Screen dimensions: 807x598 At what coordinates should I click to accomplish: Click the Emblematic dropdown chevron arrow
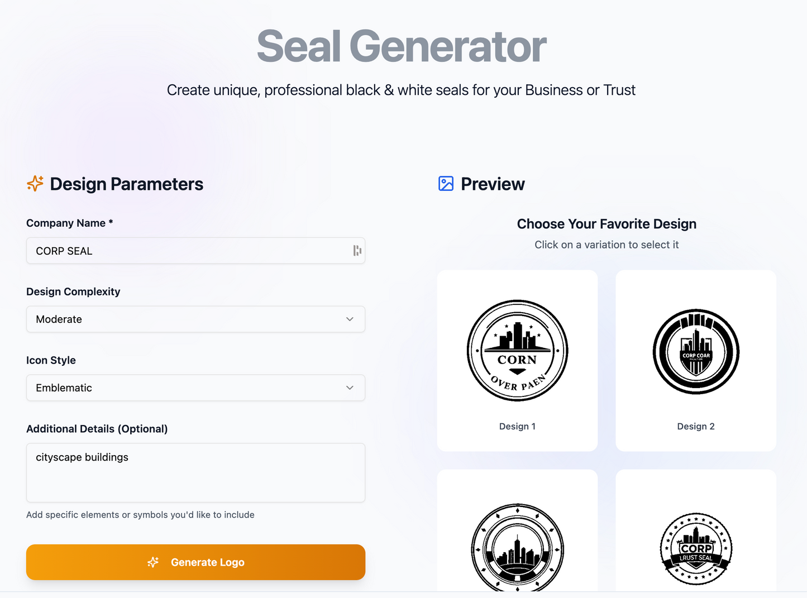click(x=350, y=387)
